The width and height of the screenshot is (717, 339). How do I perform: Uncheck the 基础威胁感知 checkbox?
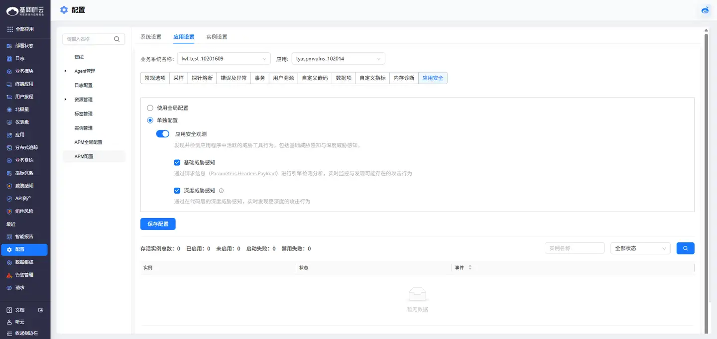(177, 162)
